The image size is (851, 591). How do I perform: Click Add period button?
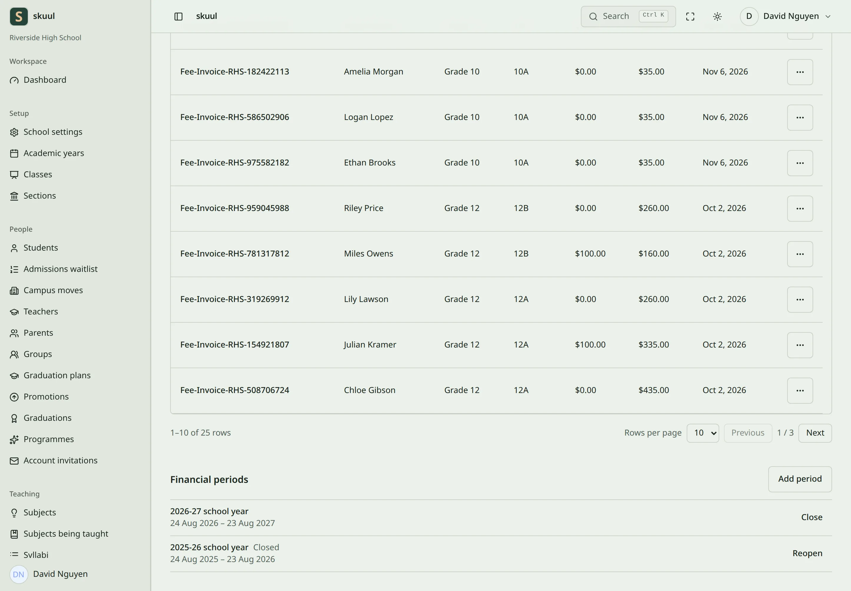pos(800,479)
